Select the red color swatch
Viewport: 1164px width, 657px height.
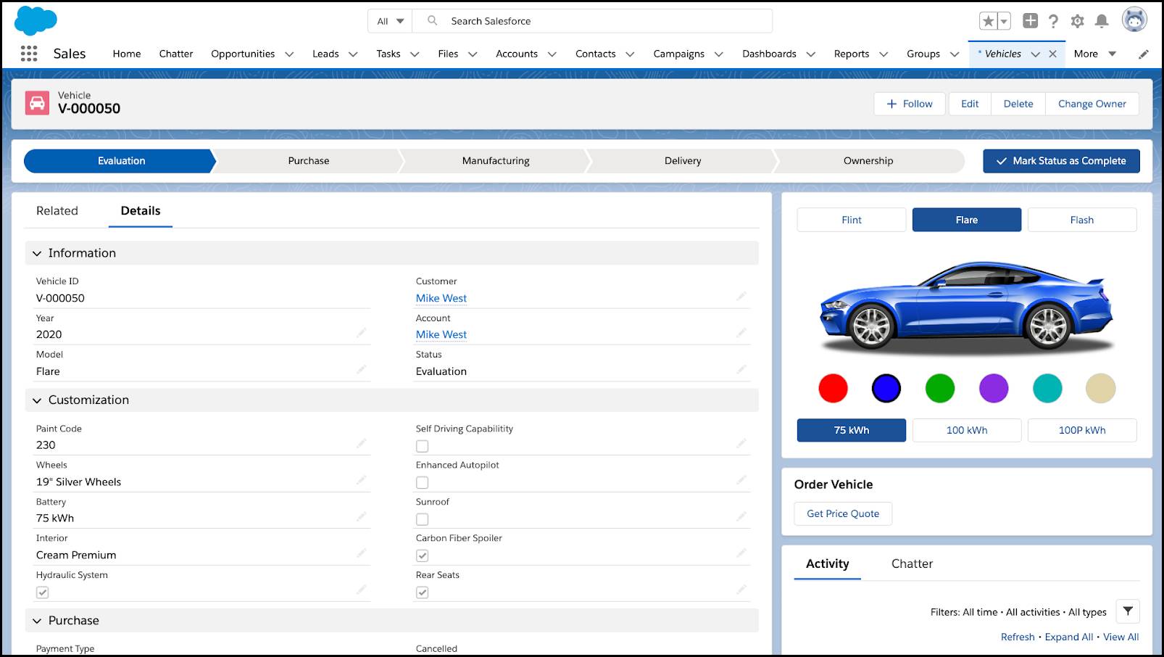(x=833, y=388)
